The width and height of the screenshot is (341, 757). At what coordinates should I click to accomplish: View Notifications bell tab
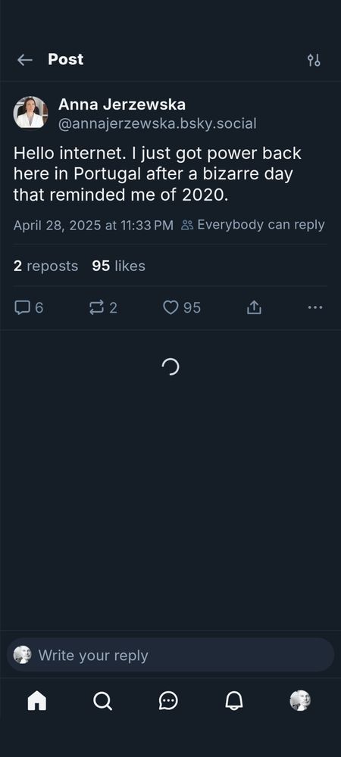pyautogui.click(x=234, y=700)
